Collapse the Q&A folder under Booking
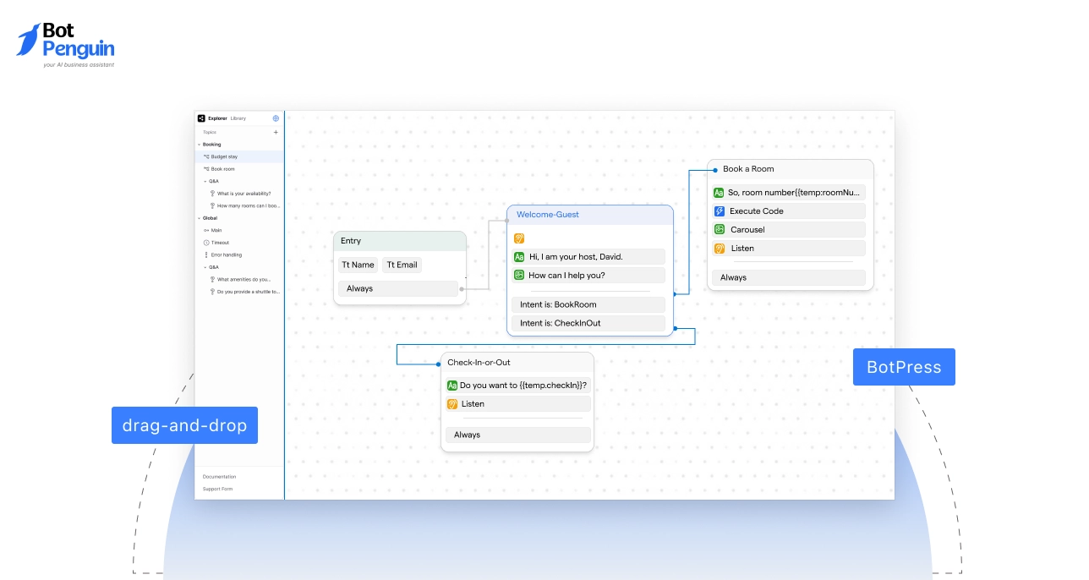Screen dimensions: 1089x580 [x=205, y=181]
